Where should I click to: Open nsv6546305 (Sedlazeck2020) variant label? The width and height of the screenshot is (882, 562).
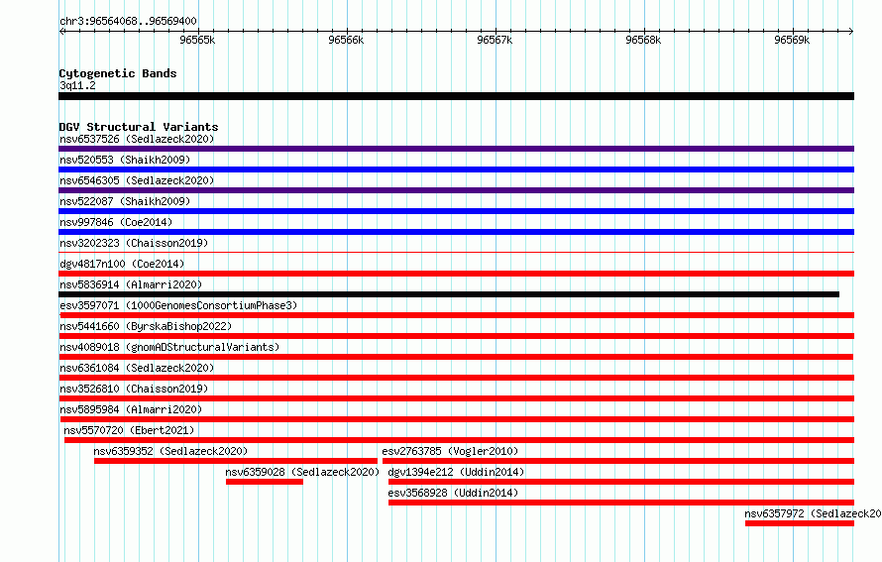point(137,180)
